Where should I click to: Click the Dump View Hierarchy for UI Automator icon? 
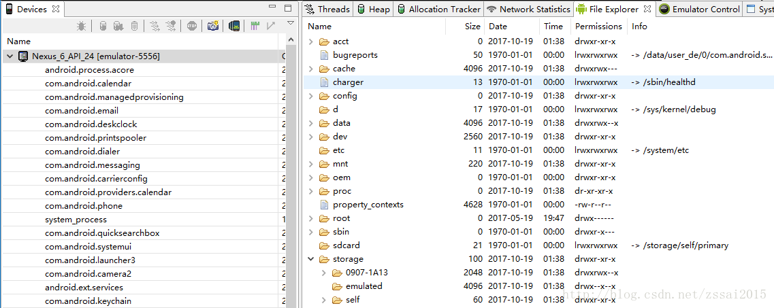click(234, 26)
